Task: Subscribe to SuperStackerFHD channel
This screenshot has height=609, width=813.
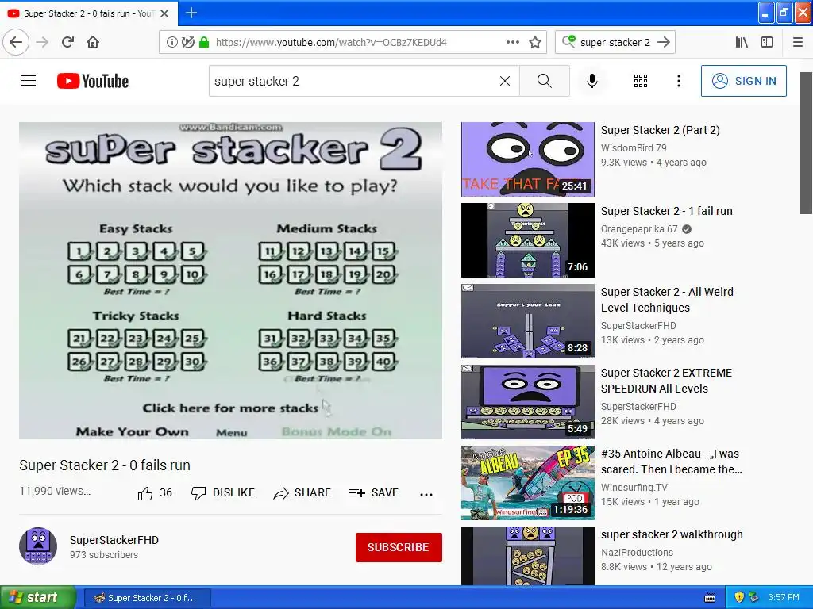Action: (x=399, y=547)
